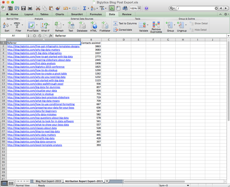Click the Print icon in toolbar

tap(30, 8)
